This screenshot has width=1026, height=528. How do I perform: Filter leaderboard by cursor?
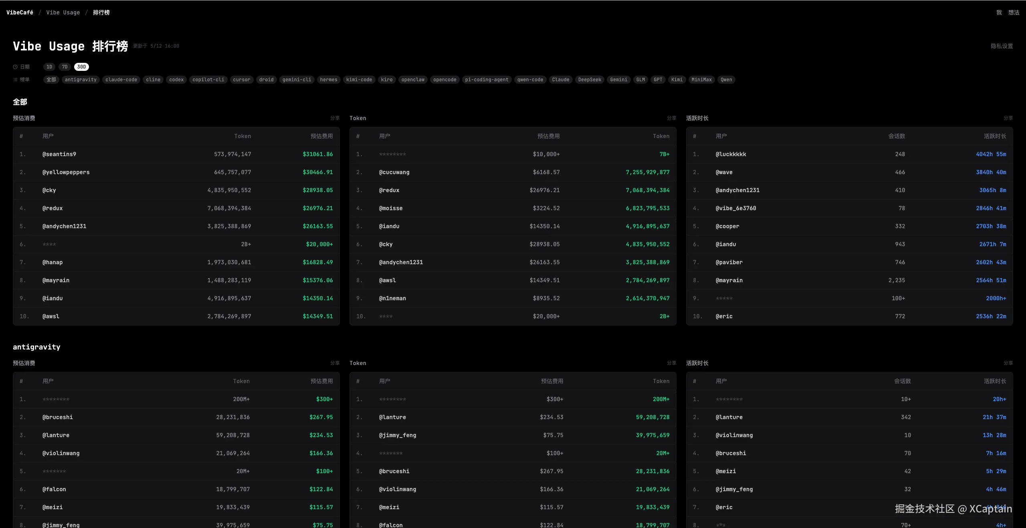[x=242, y=80]
